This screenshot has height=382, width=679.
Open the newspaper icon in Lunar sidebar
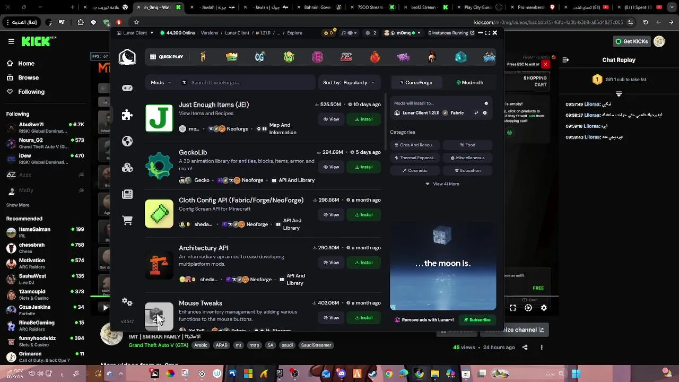tap(127, 194)
